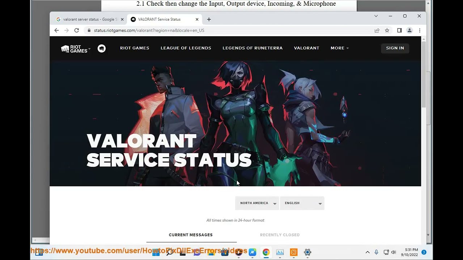Open the Chrome side panel
This screenshot has width=463, height=260.
click(399, 30)
